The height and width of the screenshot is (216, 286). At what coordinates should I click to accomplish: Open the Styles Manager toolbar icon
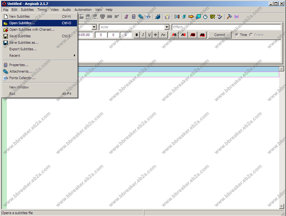pyautogui.click(x=127, y=17)
